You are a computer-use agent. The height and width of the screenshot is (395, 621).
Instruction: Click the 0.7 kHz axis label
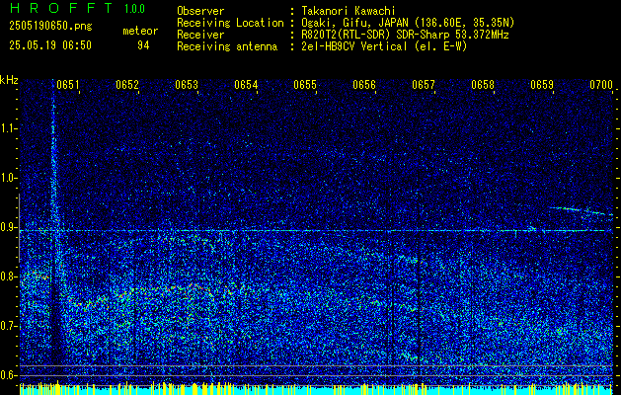click(x=8, y=326)
